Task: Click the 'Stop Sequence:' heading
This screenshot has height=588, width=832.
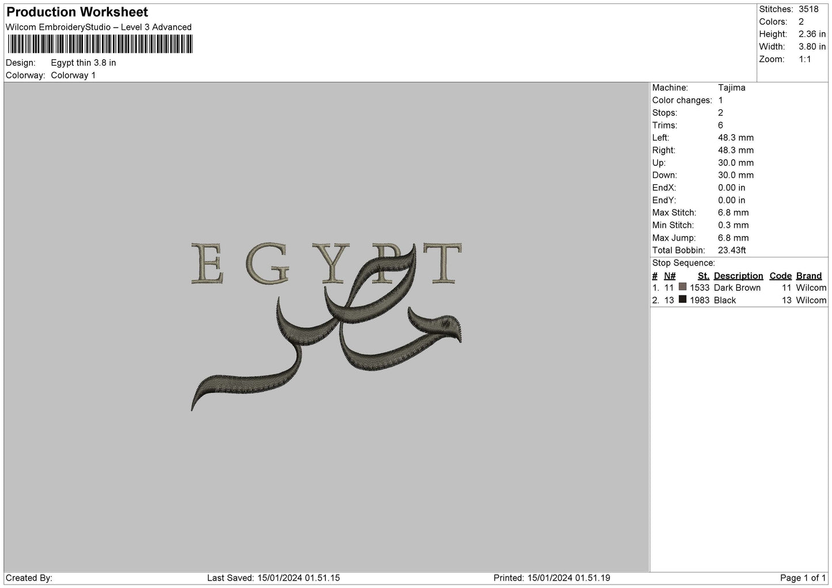Action: point(683,263)
